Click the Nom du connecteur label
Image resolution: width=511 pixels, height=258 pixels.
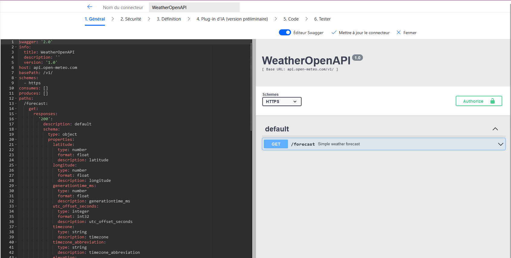tap(123, 7)
